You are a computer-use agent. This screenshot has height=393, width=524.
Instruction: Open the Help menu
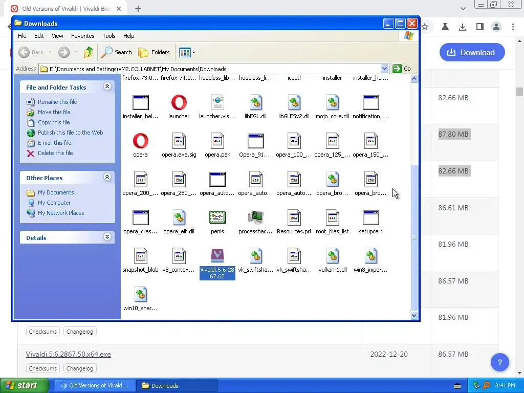click(128, 36)
